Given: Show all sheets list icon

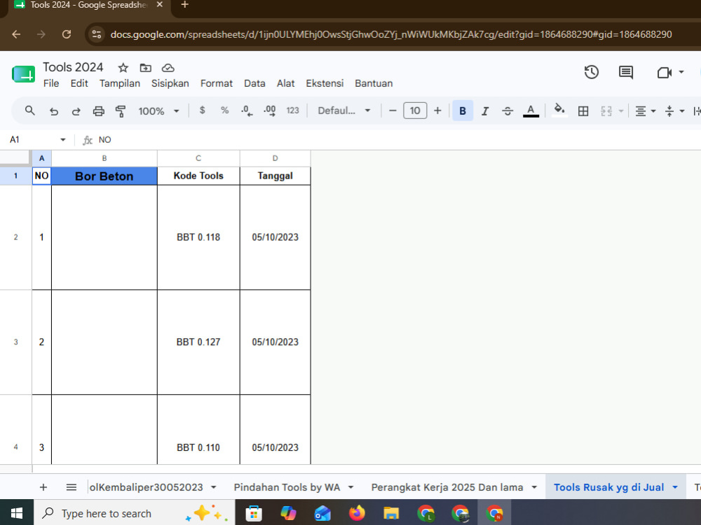Looking at the screenshot, I should 71,487.
